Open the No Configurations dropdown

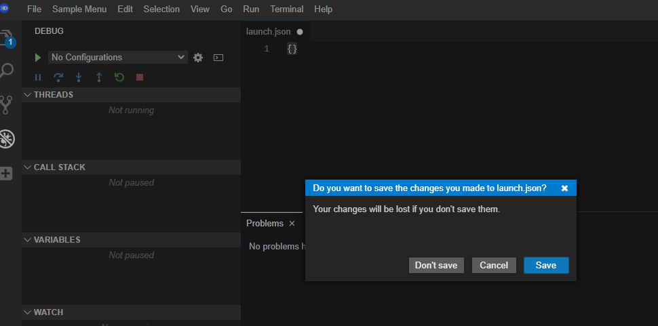118,58
